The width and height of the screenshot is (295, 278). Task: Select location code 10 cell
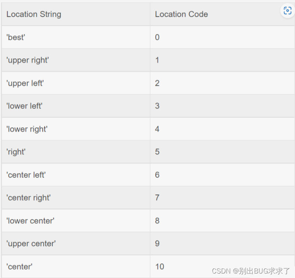(222, 266)
